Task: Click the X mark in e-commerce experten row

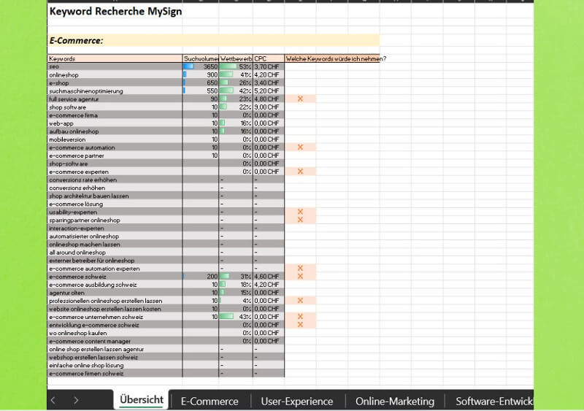Action: [300, 172]
